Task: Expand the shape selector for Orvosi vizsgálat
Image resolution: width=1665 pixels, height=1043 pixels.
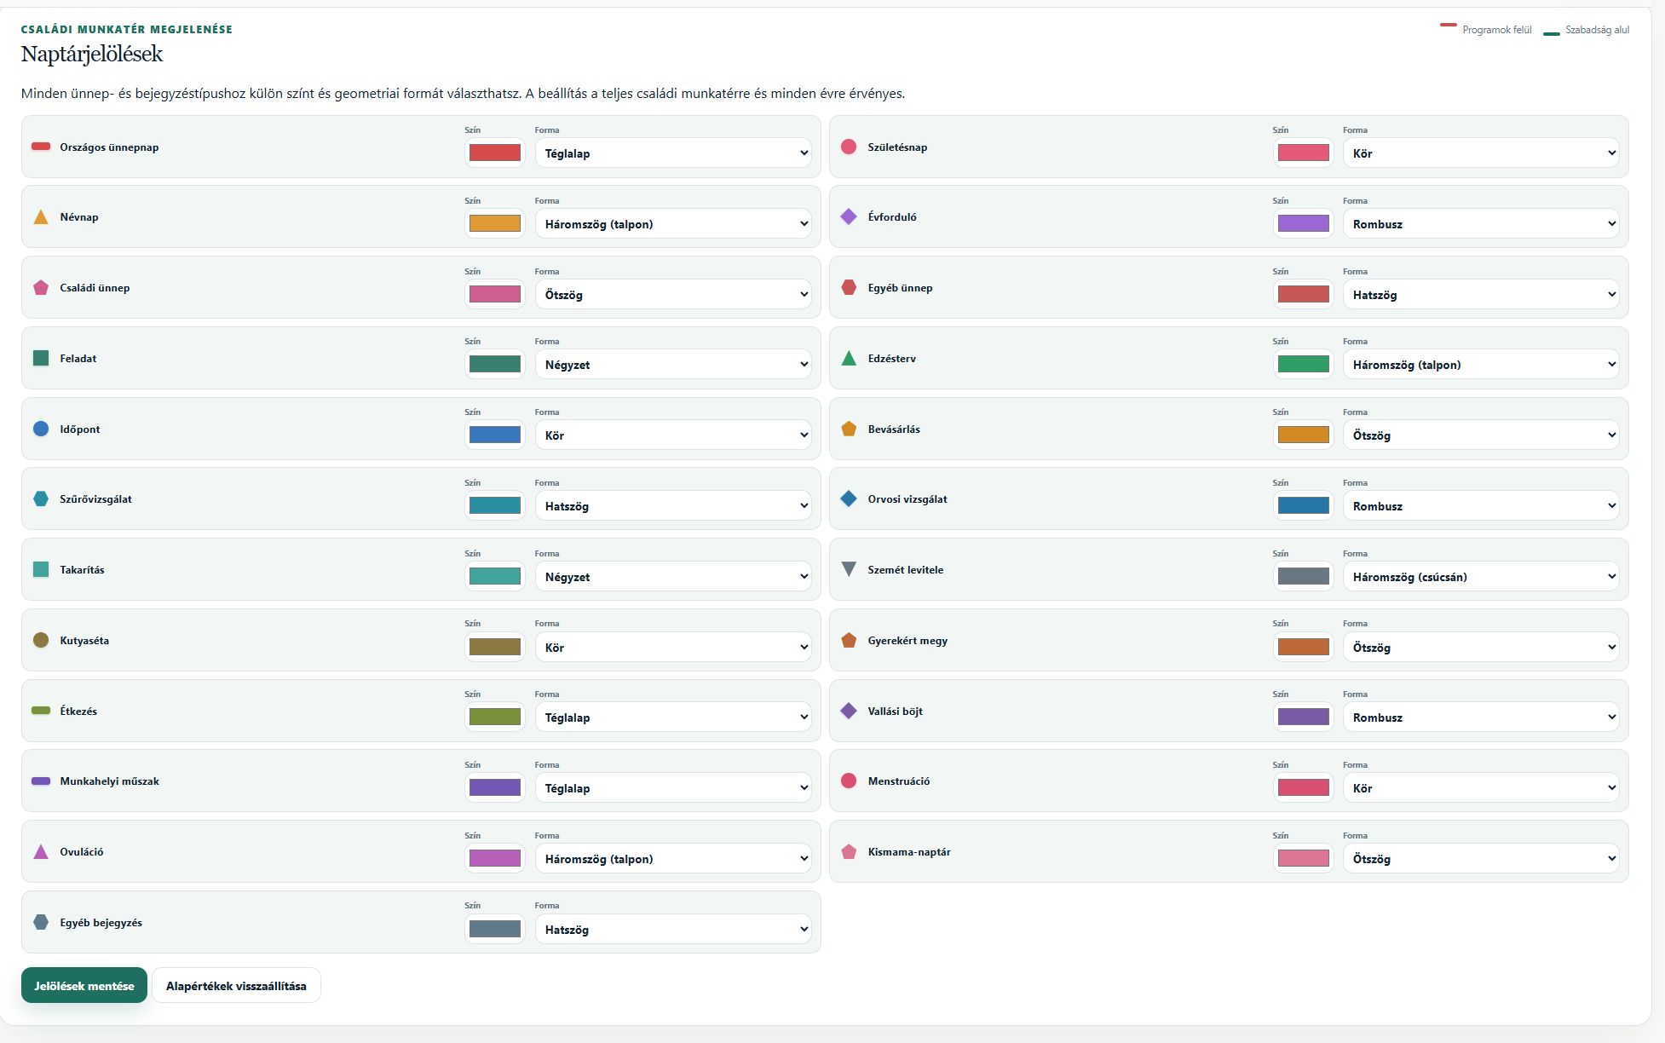Action: click(x=1481, y=506)
